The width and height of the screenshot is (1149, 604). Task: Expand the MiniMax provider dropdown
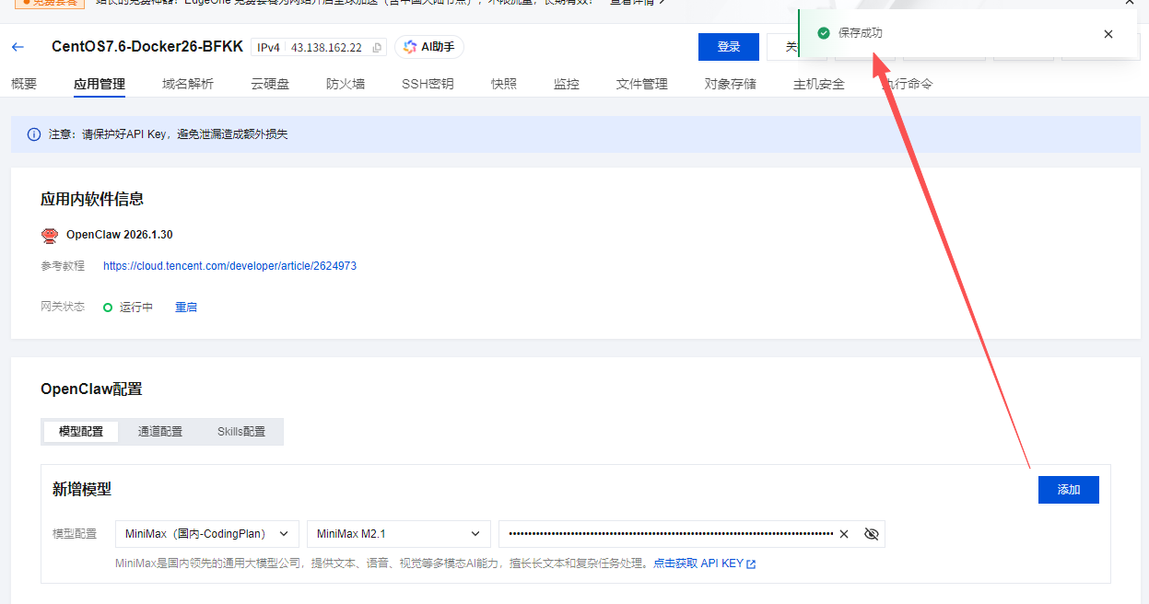(x=206, y=534)
